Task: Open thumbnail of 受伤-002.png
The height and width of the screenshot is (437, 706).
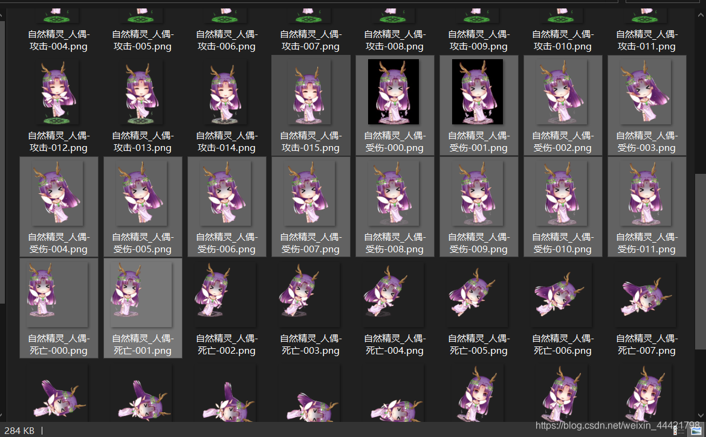Action: 562,92
